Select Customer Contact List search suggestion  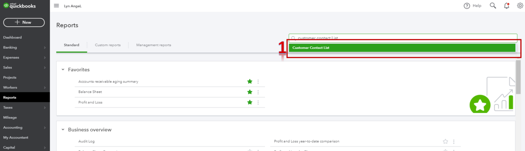402,48
